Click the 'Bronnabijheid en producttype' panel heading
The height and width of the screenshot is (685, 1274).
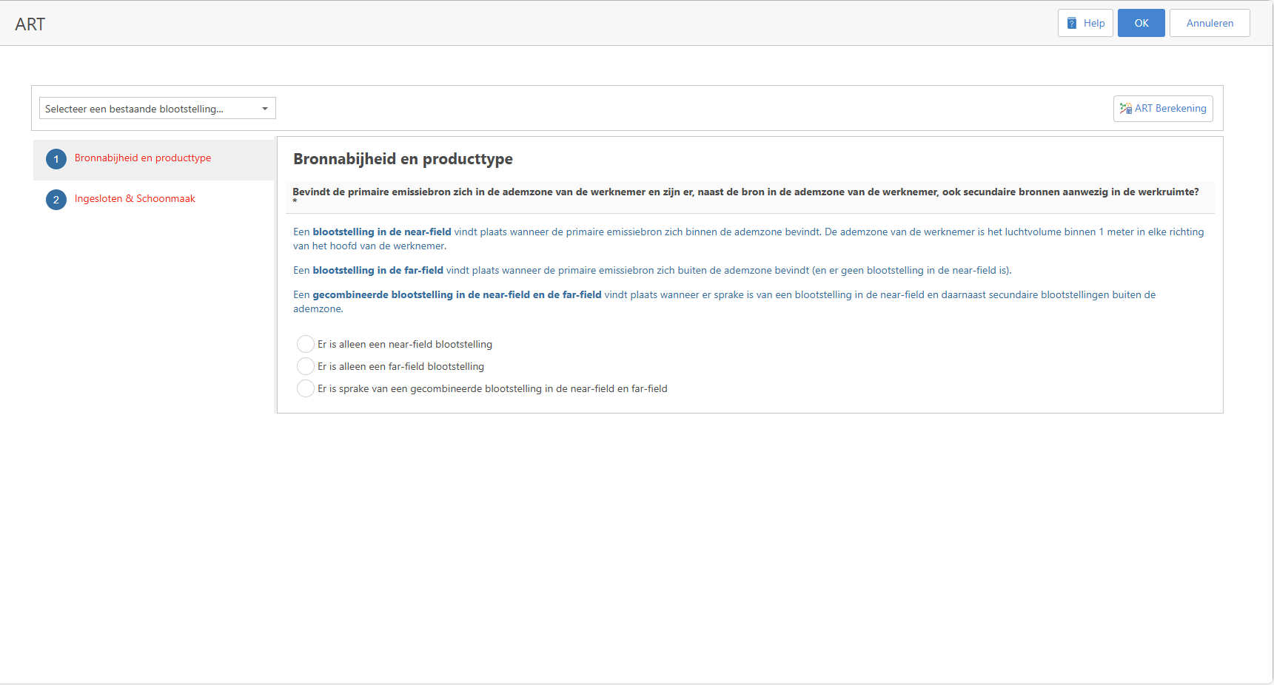coord(403,159)
